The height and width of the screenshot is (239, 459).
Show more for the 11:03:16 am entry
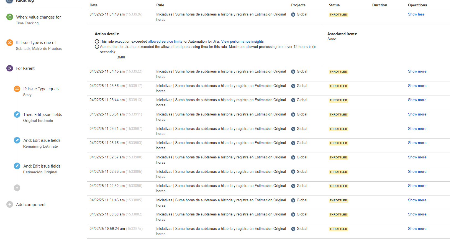[x=417, y=143]
